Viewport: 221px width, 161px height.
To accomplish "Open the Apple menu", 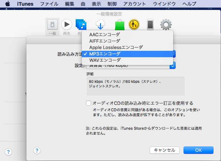I will click(x=7, y=4).
